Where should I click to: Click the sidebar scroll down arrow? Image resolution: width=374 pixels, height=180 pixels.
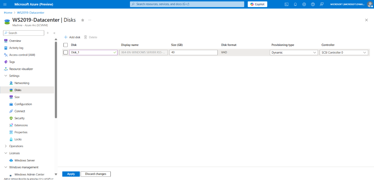click(x=56, y=174)
